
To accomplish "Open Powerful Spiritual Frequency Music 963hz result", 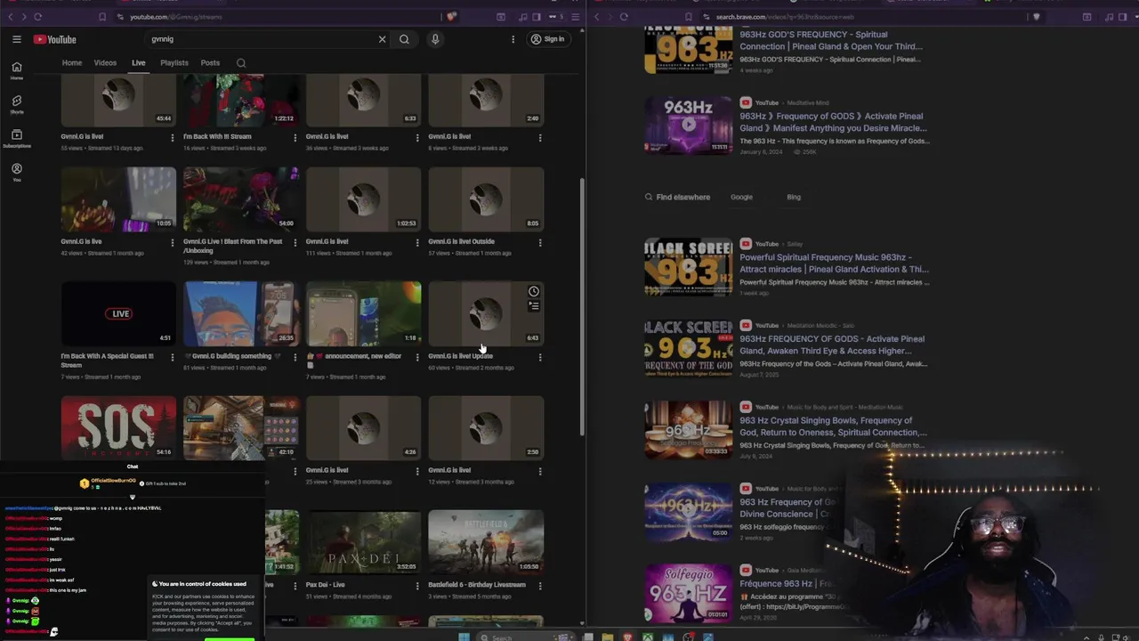I will [834, 264].
